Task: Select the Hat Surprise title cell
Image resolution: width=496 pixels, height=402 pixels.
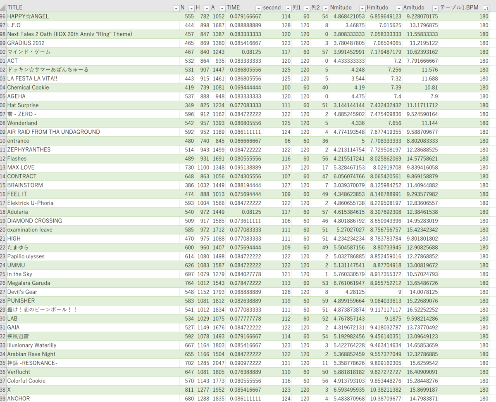Action: 93,105
